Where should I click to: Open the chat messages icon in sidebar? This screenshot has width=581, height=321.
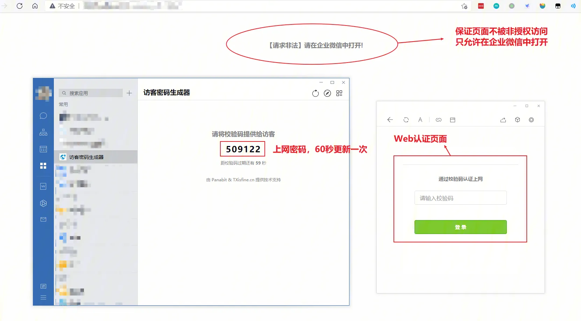coord(43,116)
